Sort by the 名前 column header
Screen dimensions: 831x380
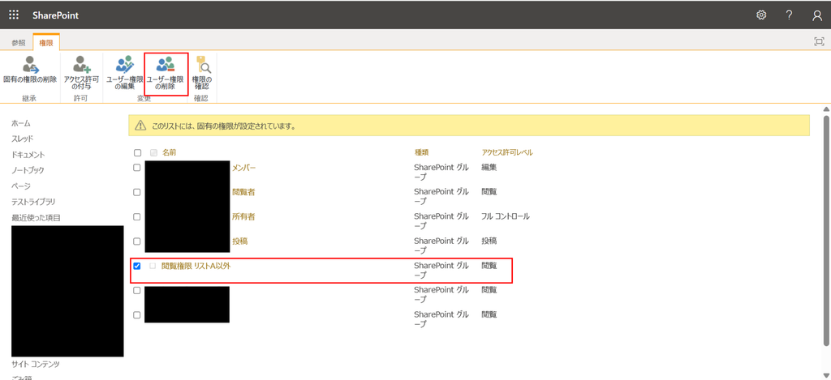[x=169, y=152]
